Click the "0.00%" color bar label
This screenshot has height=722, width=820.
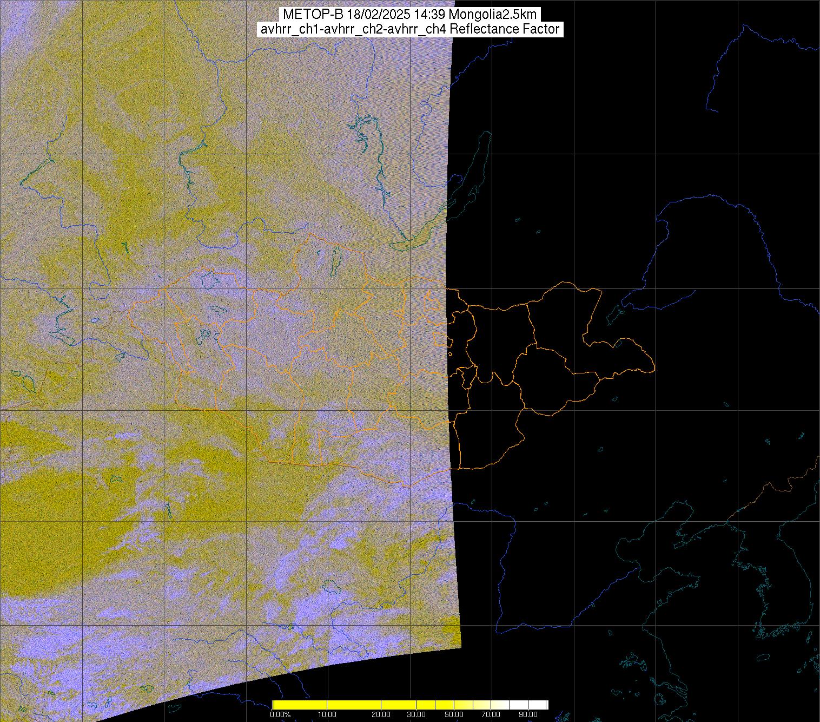pos(280,715)
